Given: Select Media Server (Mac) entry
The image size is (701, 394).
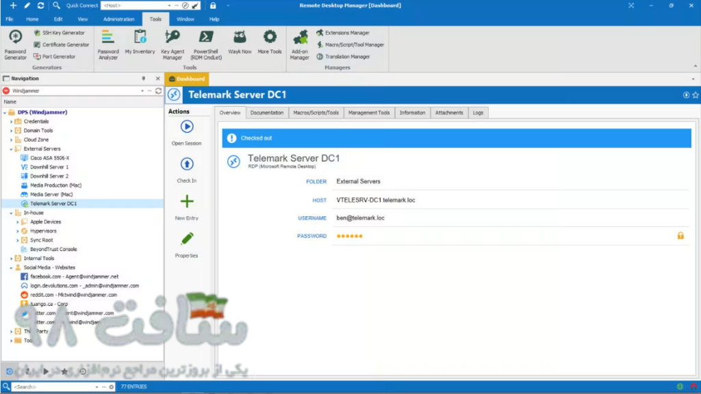Looking at the screenshot, I should coord(51,194).
